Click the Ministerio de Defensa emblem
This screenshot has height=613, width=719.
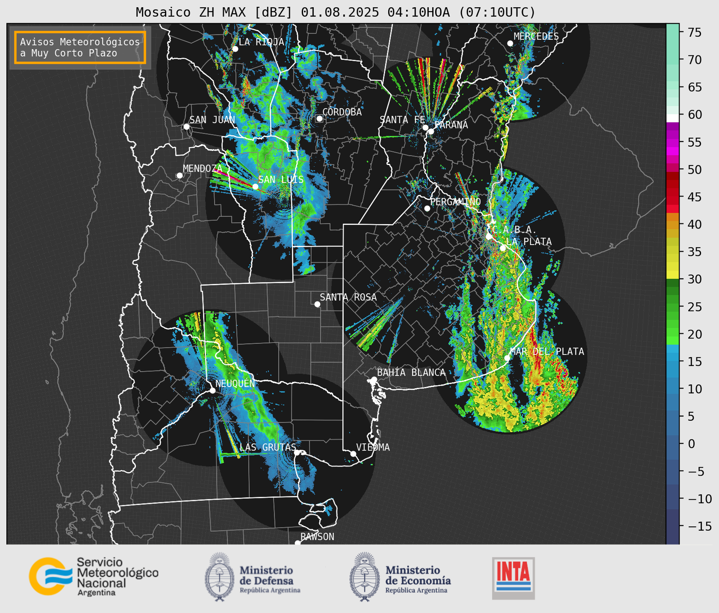click(x=219, y=577)
